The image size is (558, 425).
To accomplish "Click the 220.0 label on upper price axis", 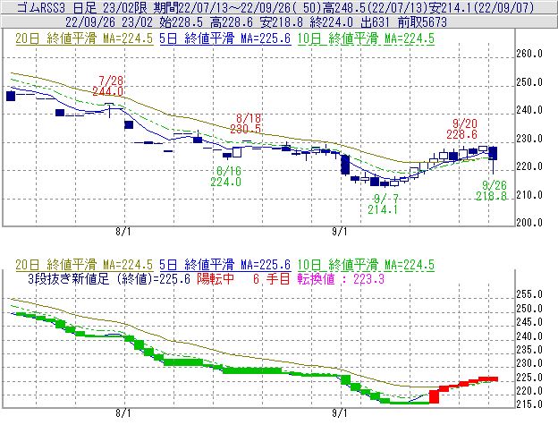I will pyautogui.click(x=529, y=166).
